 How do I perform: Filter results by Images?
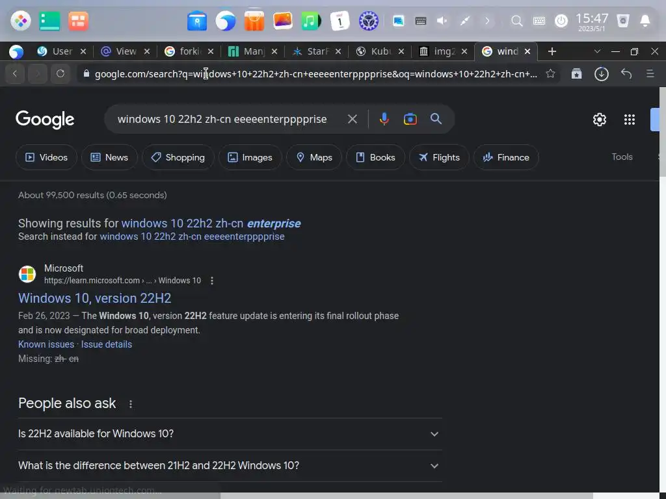[x=250, y=157]
